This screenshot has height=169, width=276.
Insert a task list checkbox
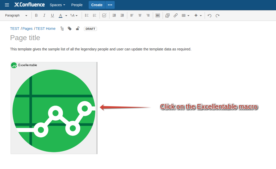(104, 15)
